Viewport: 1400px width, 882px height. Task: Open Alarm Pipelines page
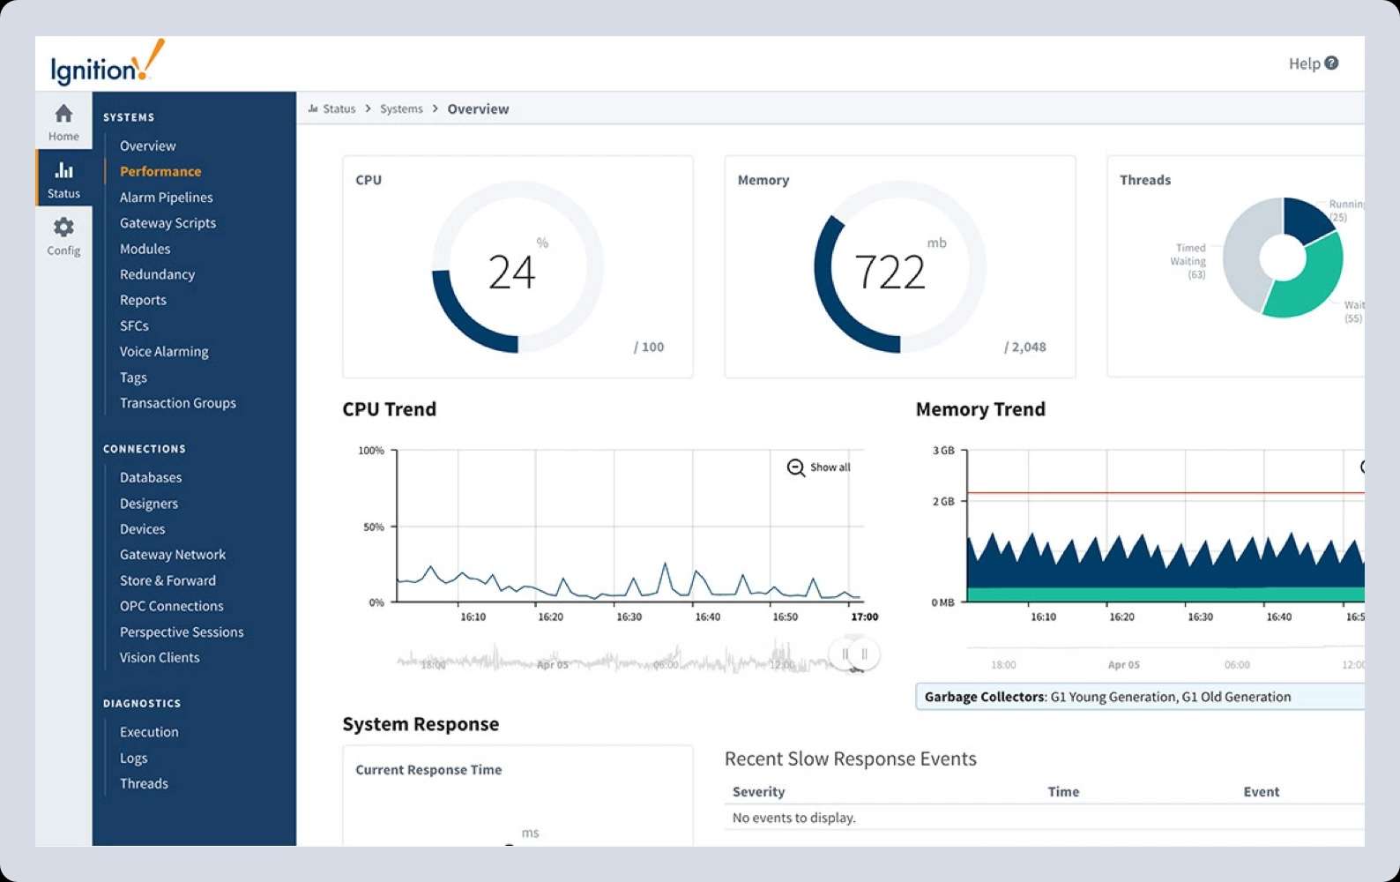tap(166, 198)
